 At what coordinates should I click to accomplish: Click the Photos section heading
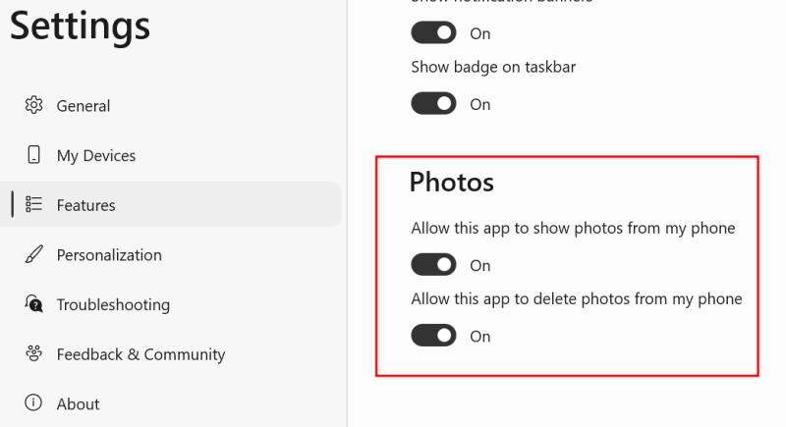452,182
